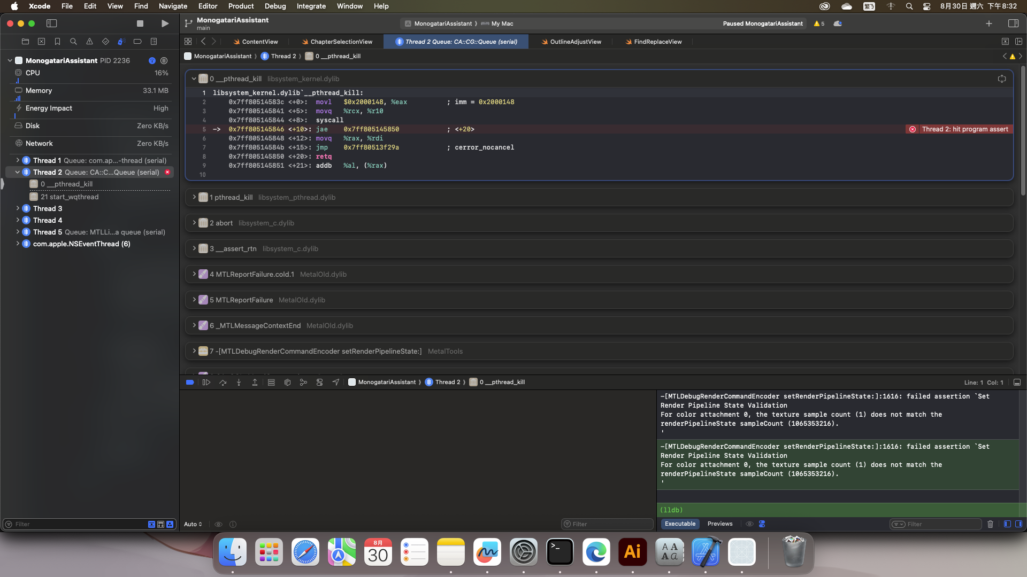Image resolution: width=1027 pixels, height=577 pixels.
Task: Toggle variables view Quick Look eye icon
Action: (x=218, y=524)
